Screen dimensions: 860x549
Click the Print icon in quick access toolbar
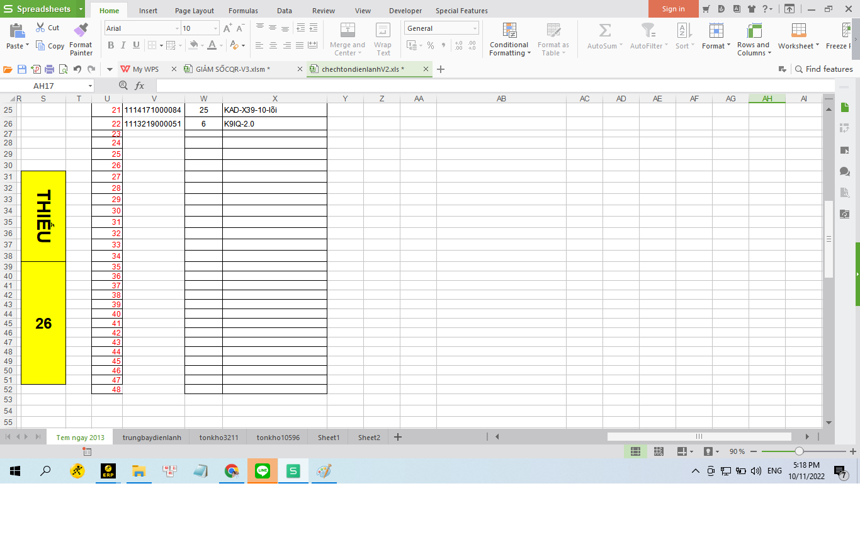tap(50, 69)
